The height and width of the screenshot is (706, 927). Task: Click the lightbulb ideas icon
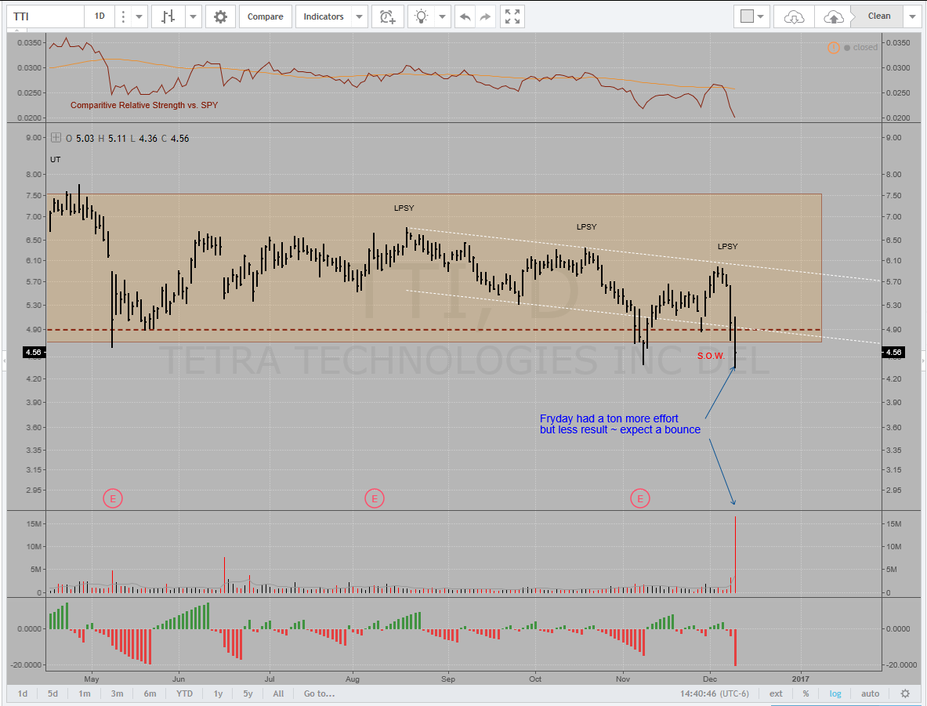coord(422,16)
